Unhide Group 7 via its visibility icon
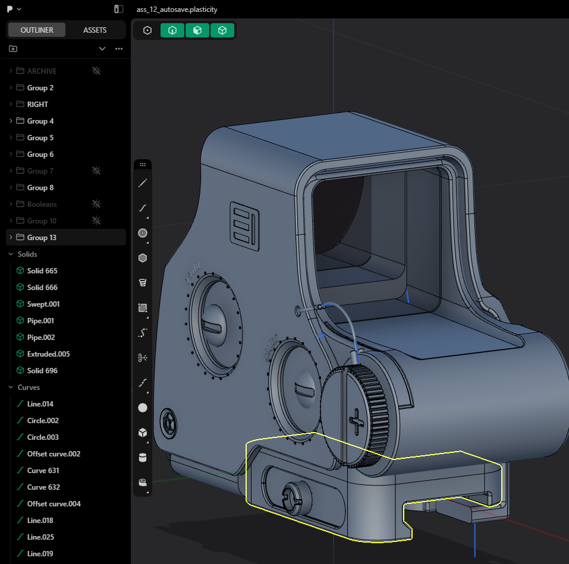This screenshot has height=564, width=569. click(96, 171)
